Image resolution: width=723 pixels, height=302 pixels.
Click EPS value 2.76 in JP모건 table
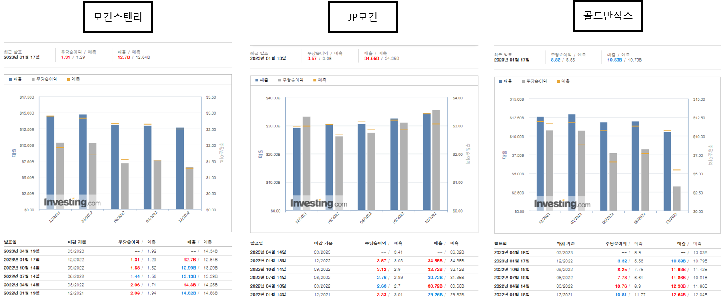(382, 278)
